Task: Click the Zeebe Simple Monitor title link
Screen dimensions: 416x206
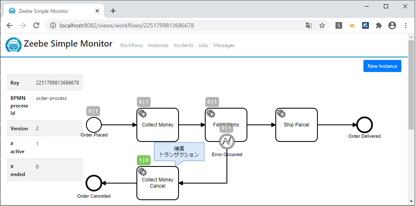Action: click(x=68, y=44)
